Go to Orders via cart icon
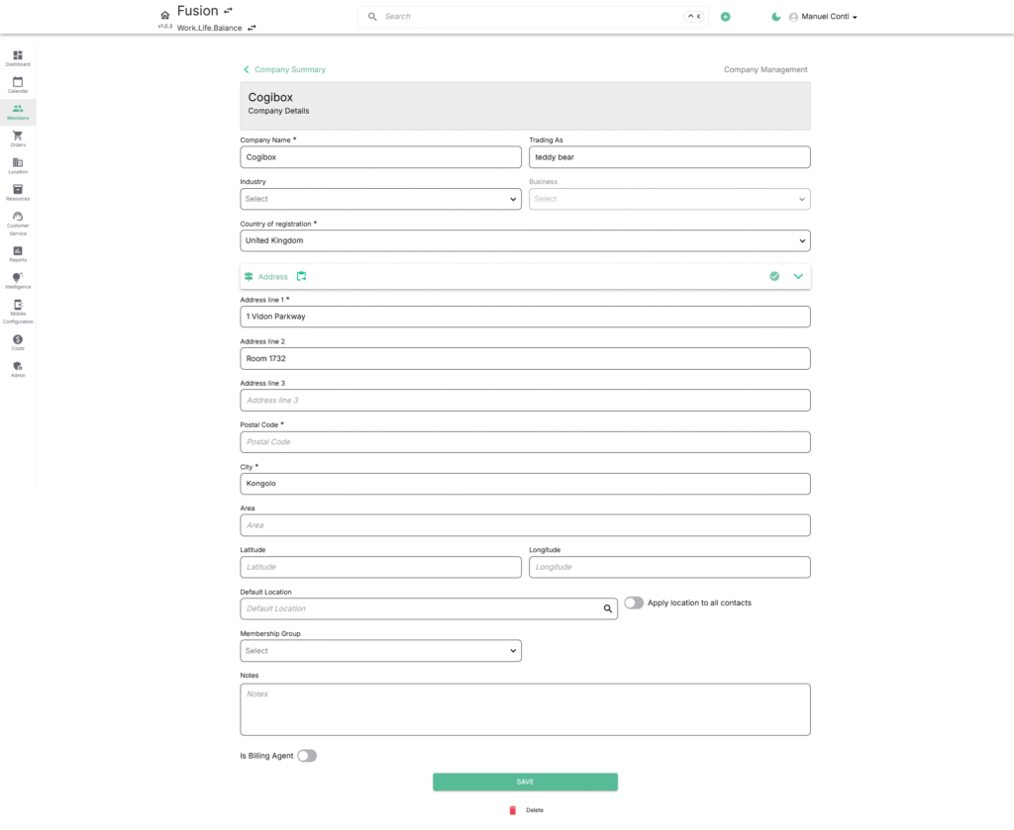The width and height of the screenshot is (1014, 830). 18,136
